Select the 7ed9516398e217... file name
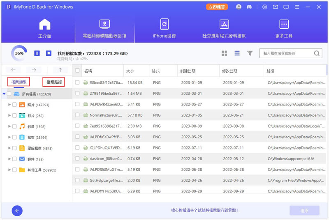The height and width of the screenshot is (220, 329). tap(106, 126)
